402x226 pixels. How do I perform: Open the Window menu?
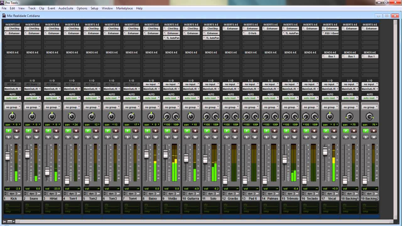(x=107, y=8)
